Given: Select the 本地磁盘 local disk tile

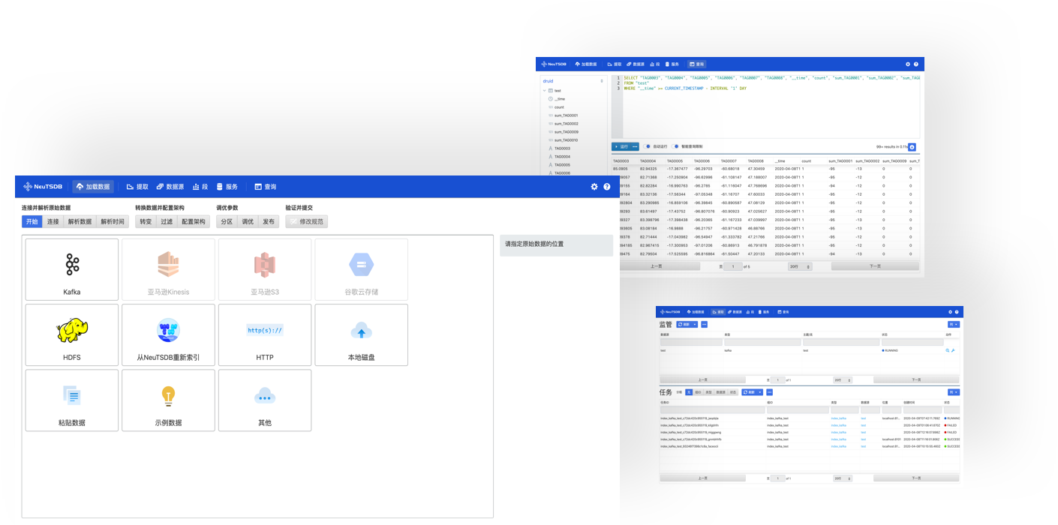Looking at the screenshot, I should tap(361, 334).
